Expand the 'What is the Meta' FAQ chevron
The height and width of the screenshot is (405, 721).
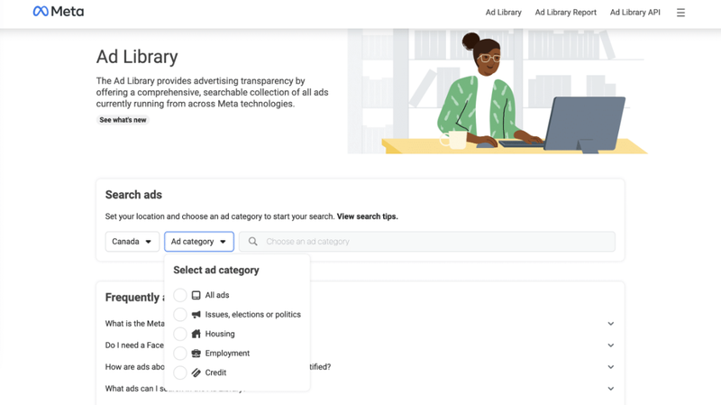[x=611, y=324]
